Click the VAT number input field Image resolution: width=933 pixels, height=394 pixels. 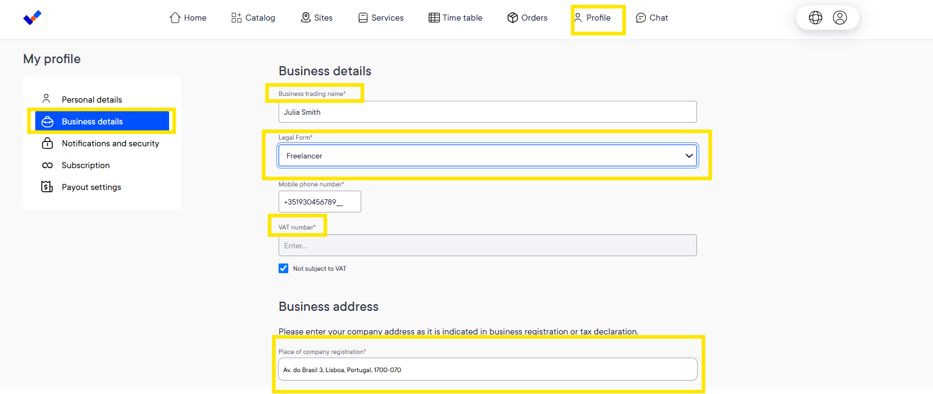click(x=488, y=245)
